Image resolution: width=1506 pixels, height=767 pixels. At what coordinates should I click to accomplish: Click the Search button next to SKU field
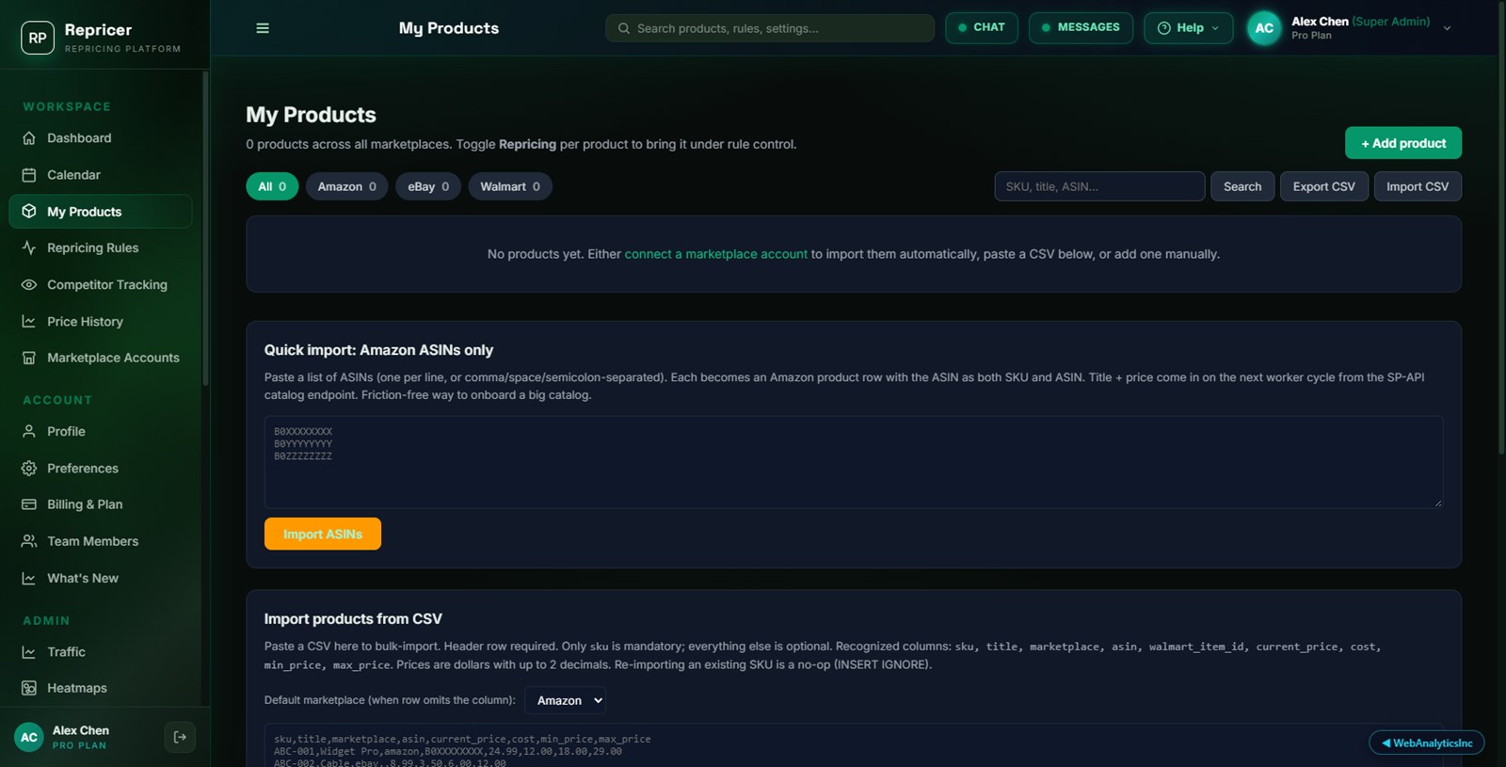click(1242, 186)
